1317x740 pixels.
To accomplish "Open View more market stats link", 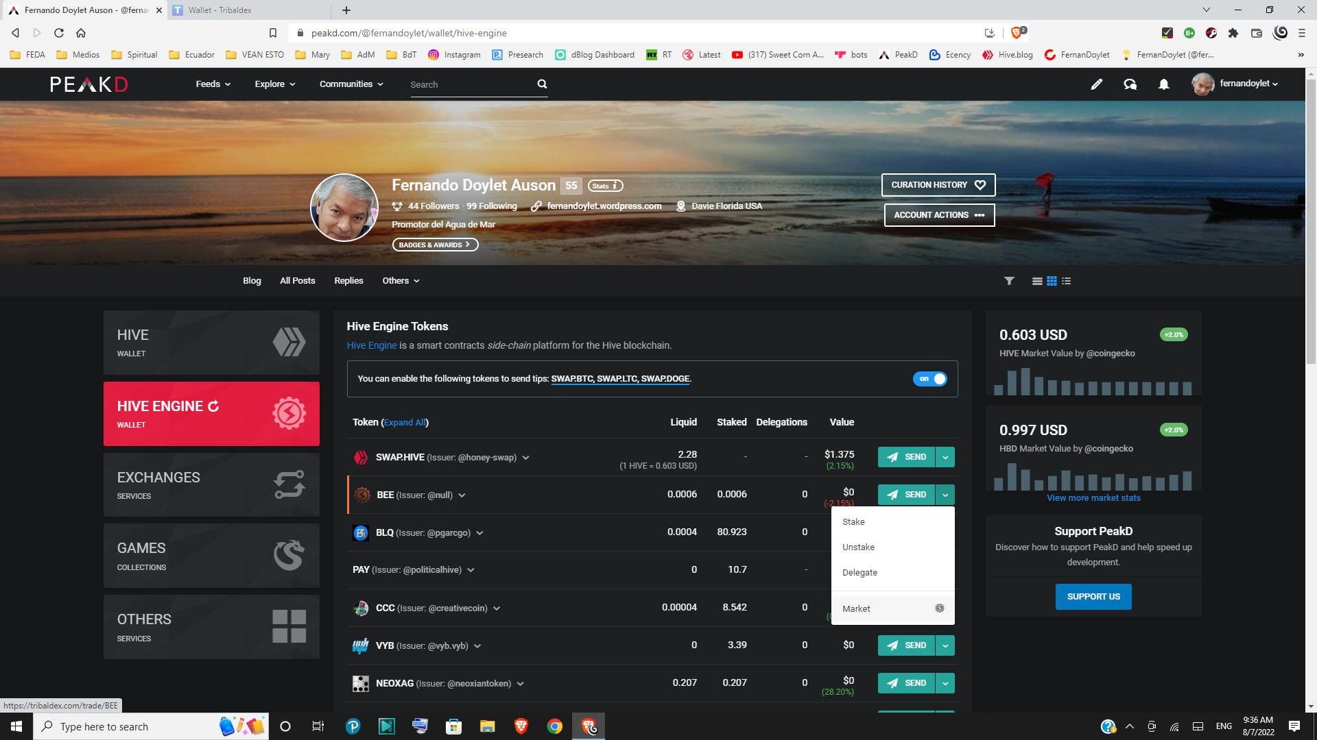I will (x=1093, y=498).
